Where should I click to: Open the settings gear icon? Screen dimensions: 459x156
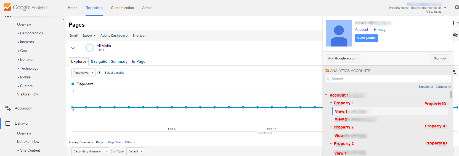click(x=457, y=7)
